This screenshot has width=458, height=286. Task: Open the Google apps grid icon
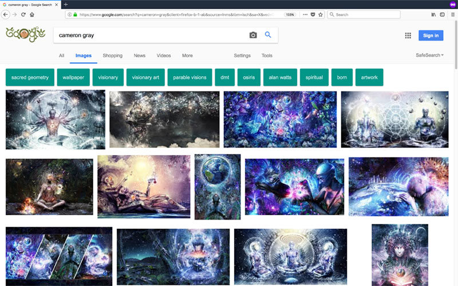tap(408, 35)
